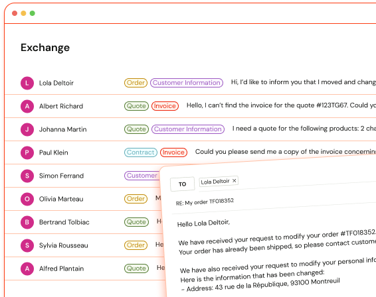Viewport: 376px width, 297px height.
Task: Click Albert Richard's avatar icon
Action: (27, 106)
